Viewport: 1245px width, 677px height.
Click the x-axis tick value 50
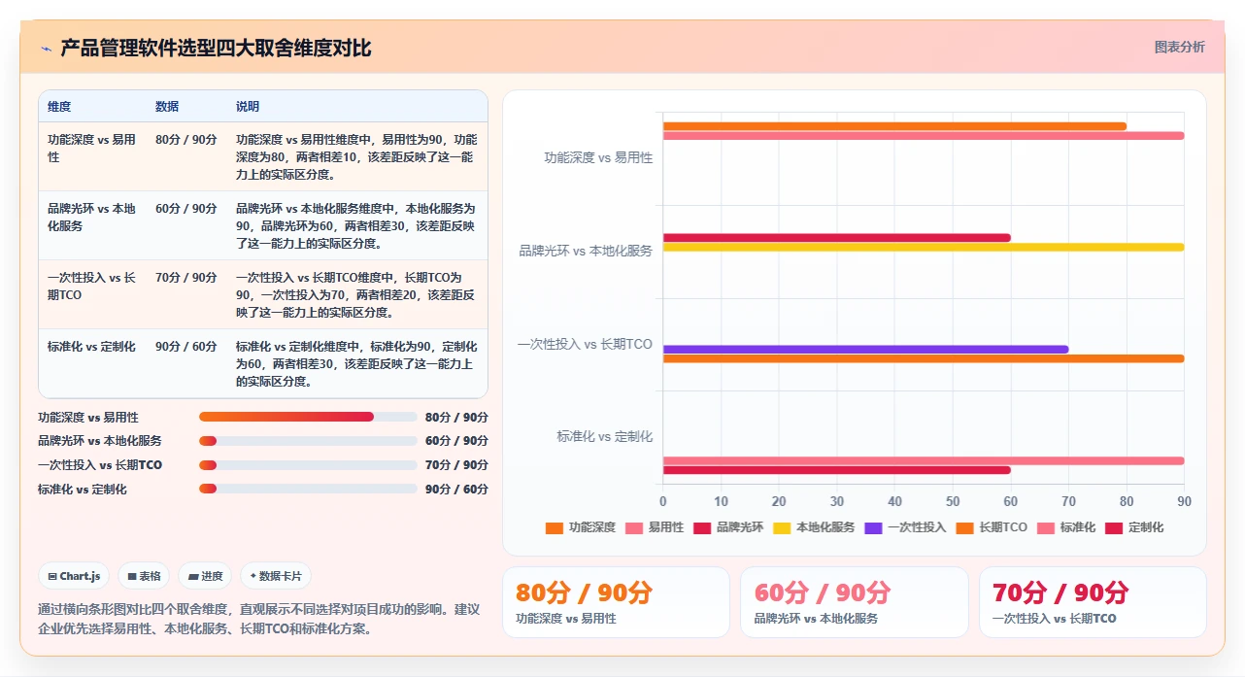click(x=953, y=502)
